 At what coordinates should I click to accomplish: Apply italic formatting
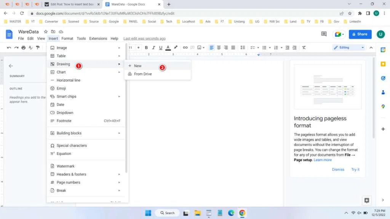click(x=153, y=48)
